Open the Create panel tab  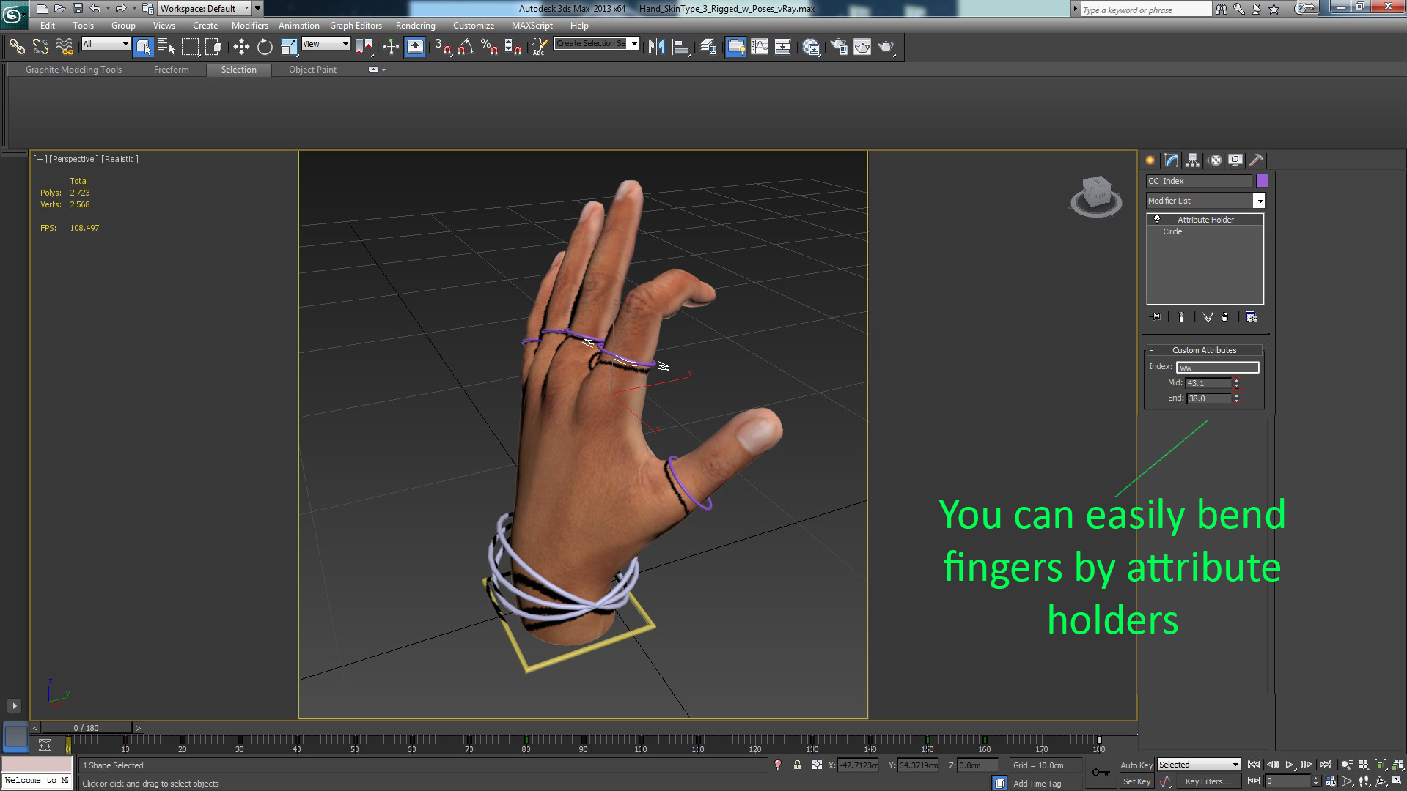[1150, 160]
